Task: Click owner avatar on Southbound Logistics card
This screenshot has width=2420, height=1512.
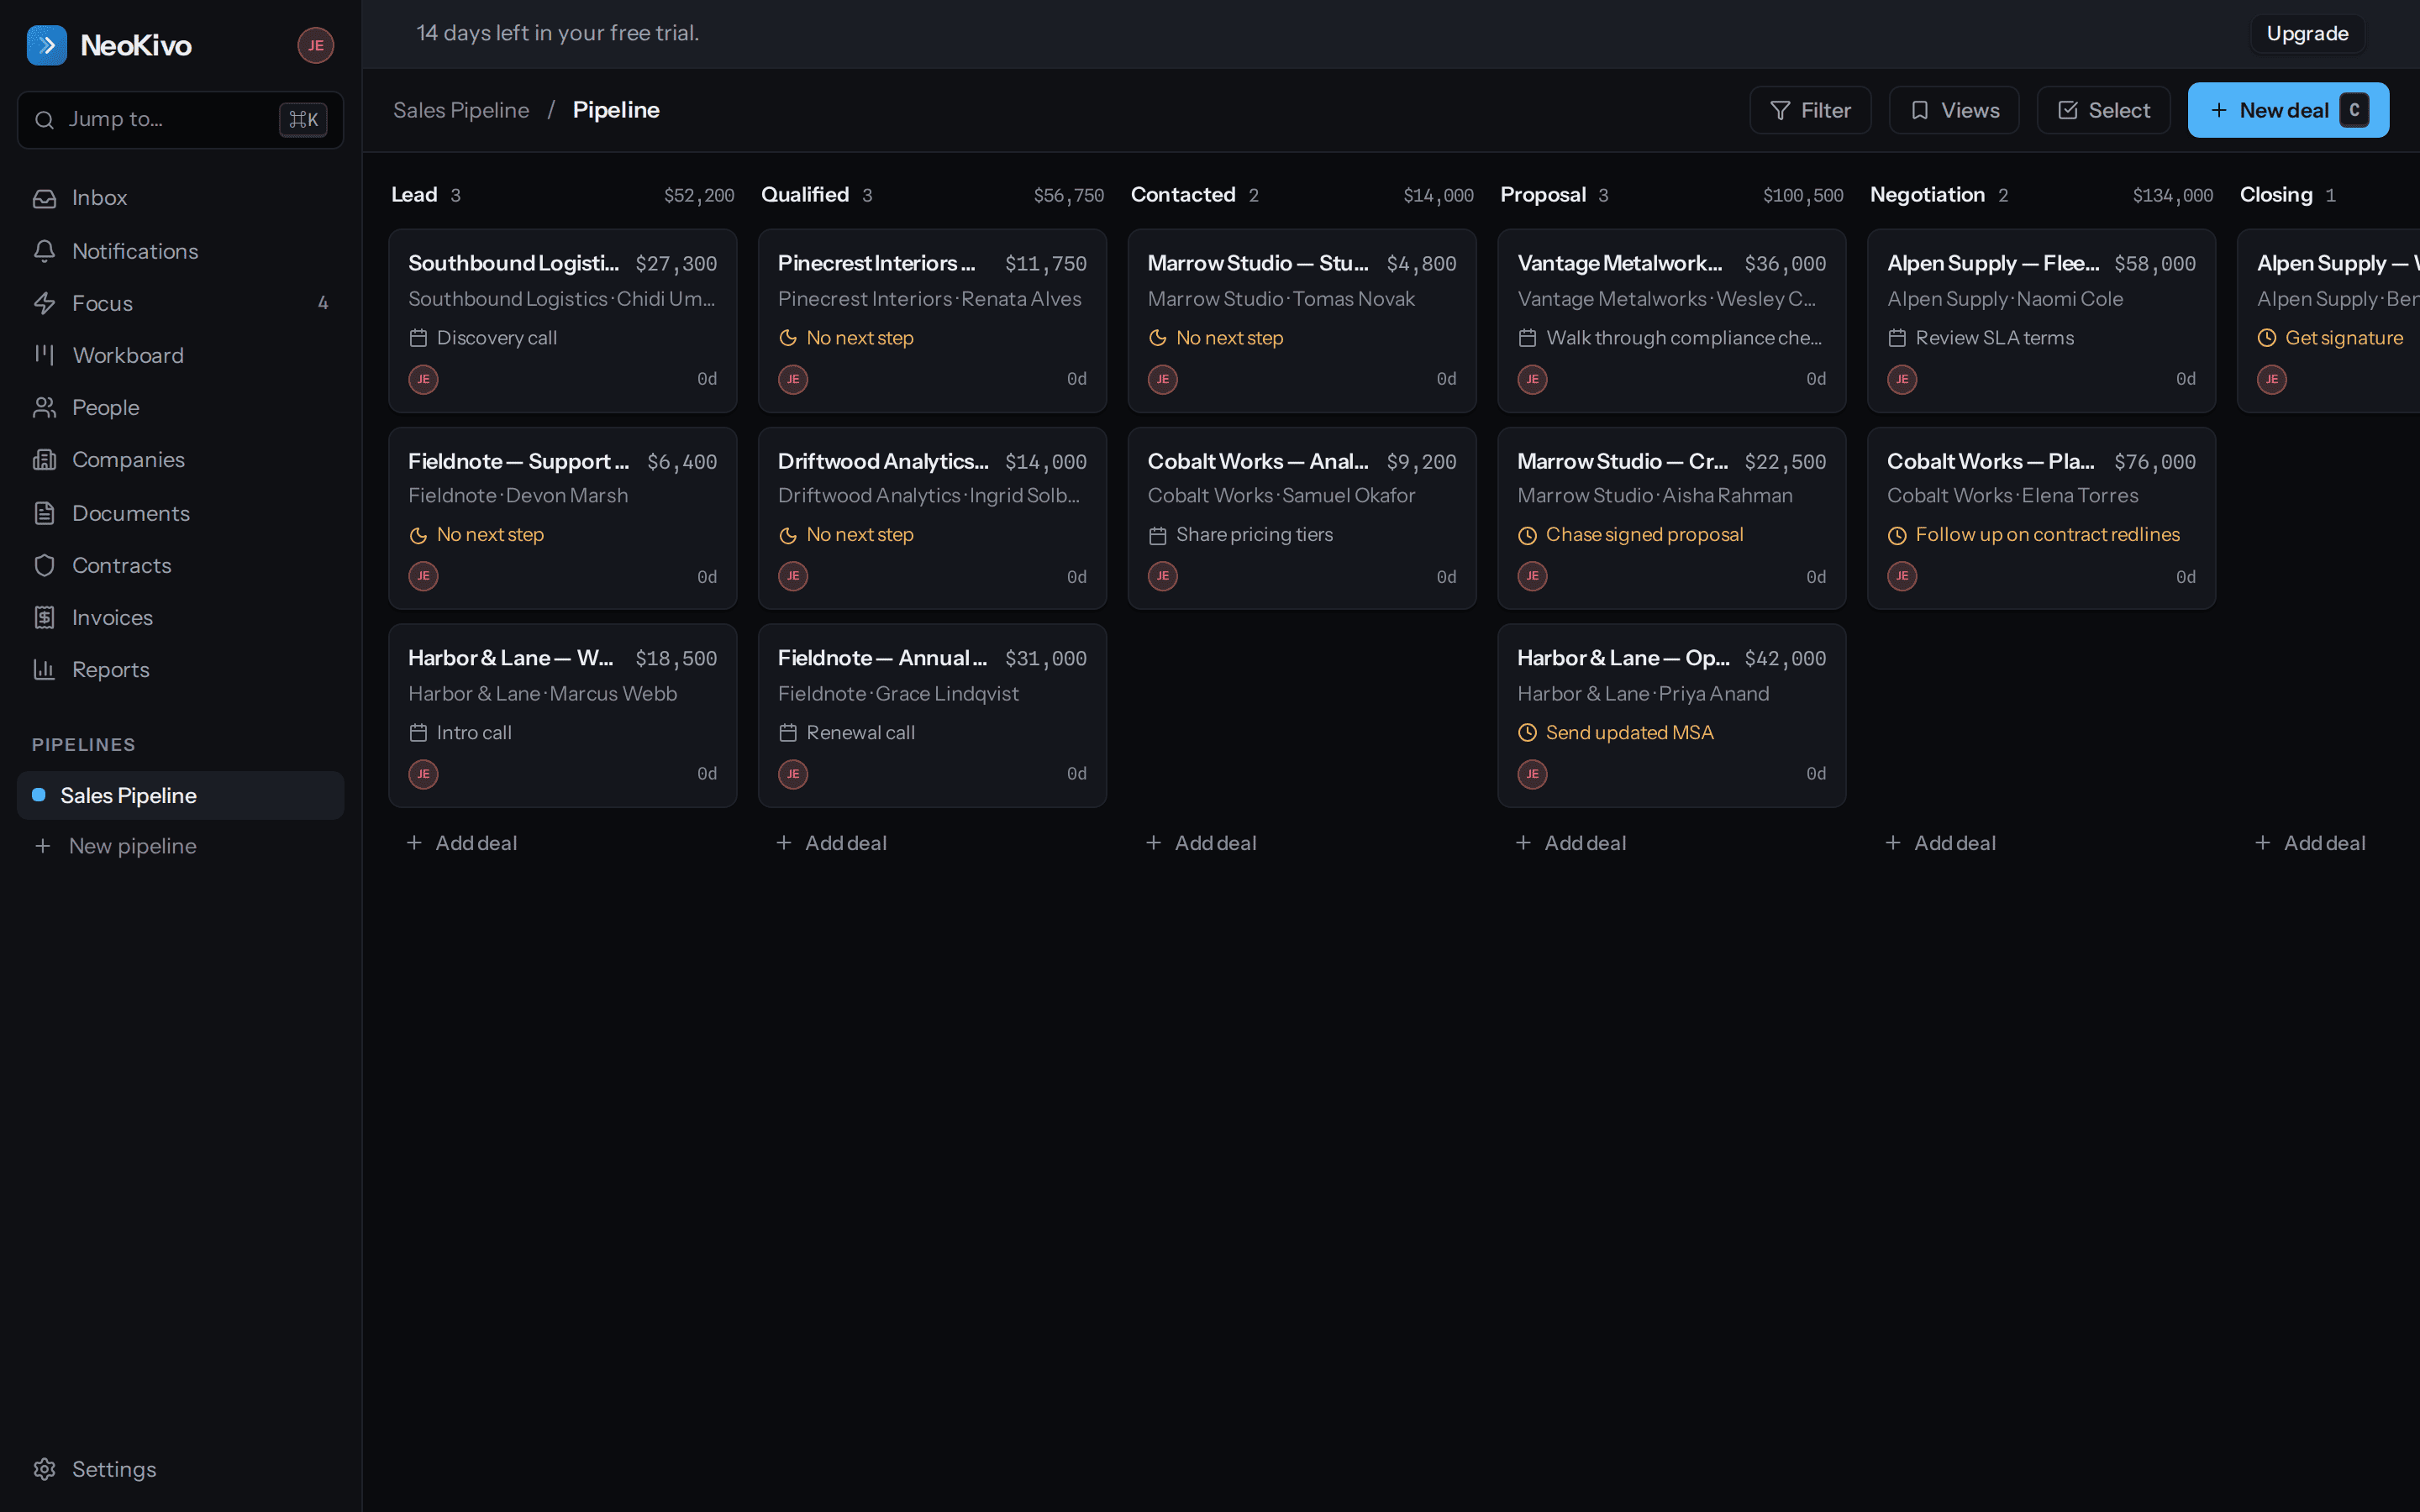Action: pyautogui.click(x=423, y=379)
